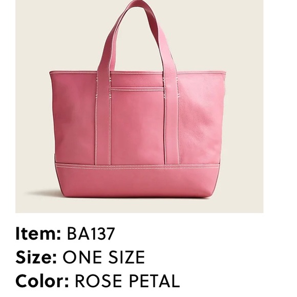Click the beige background left of the bag
The height and width of the screenshot is (297, 297).
pyautogui.click(x=32, y=114)
